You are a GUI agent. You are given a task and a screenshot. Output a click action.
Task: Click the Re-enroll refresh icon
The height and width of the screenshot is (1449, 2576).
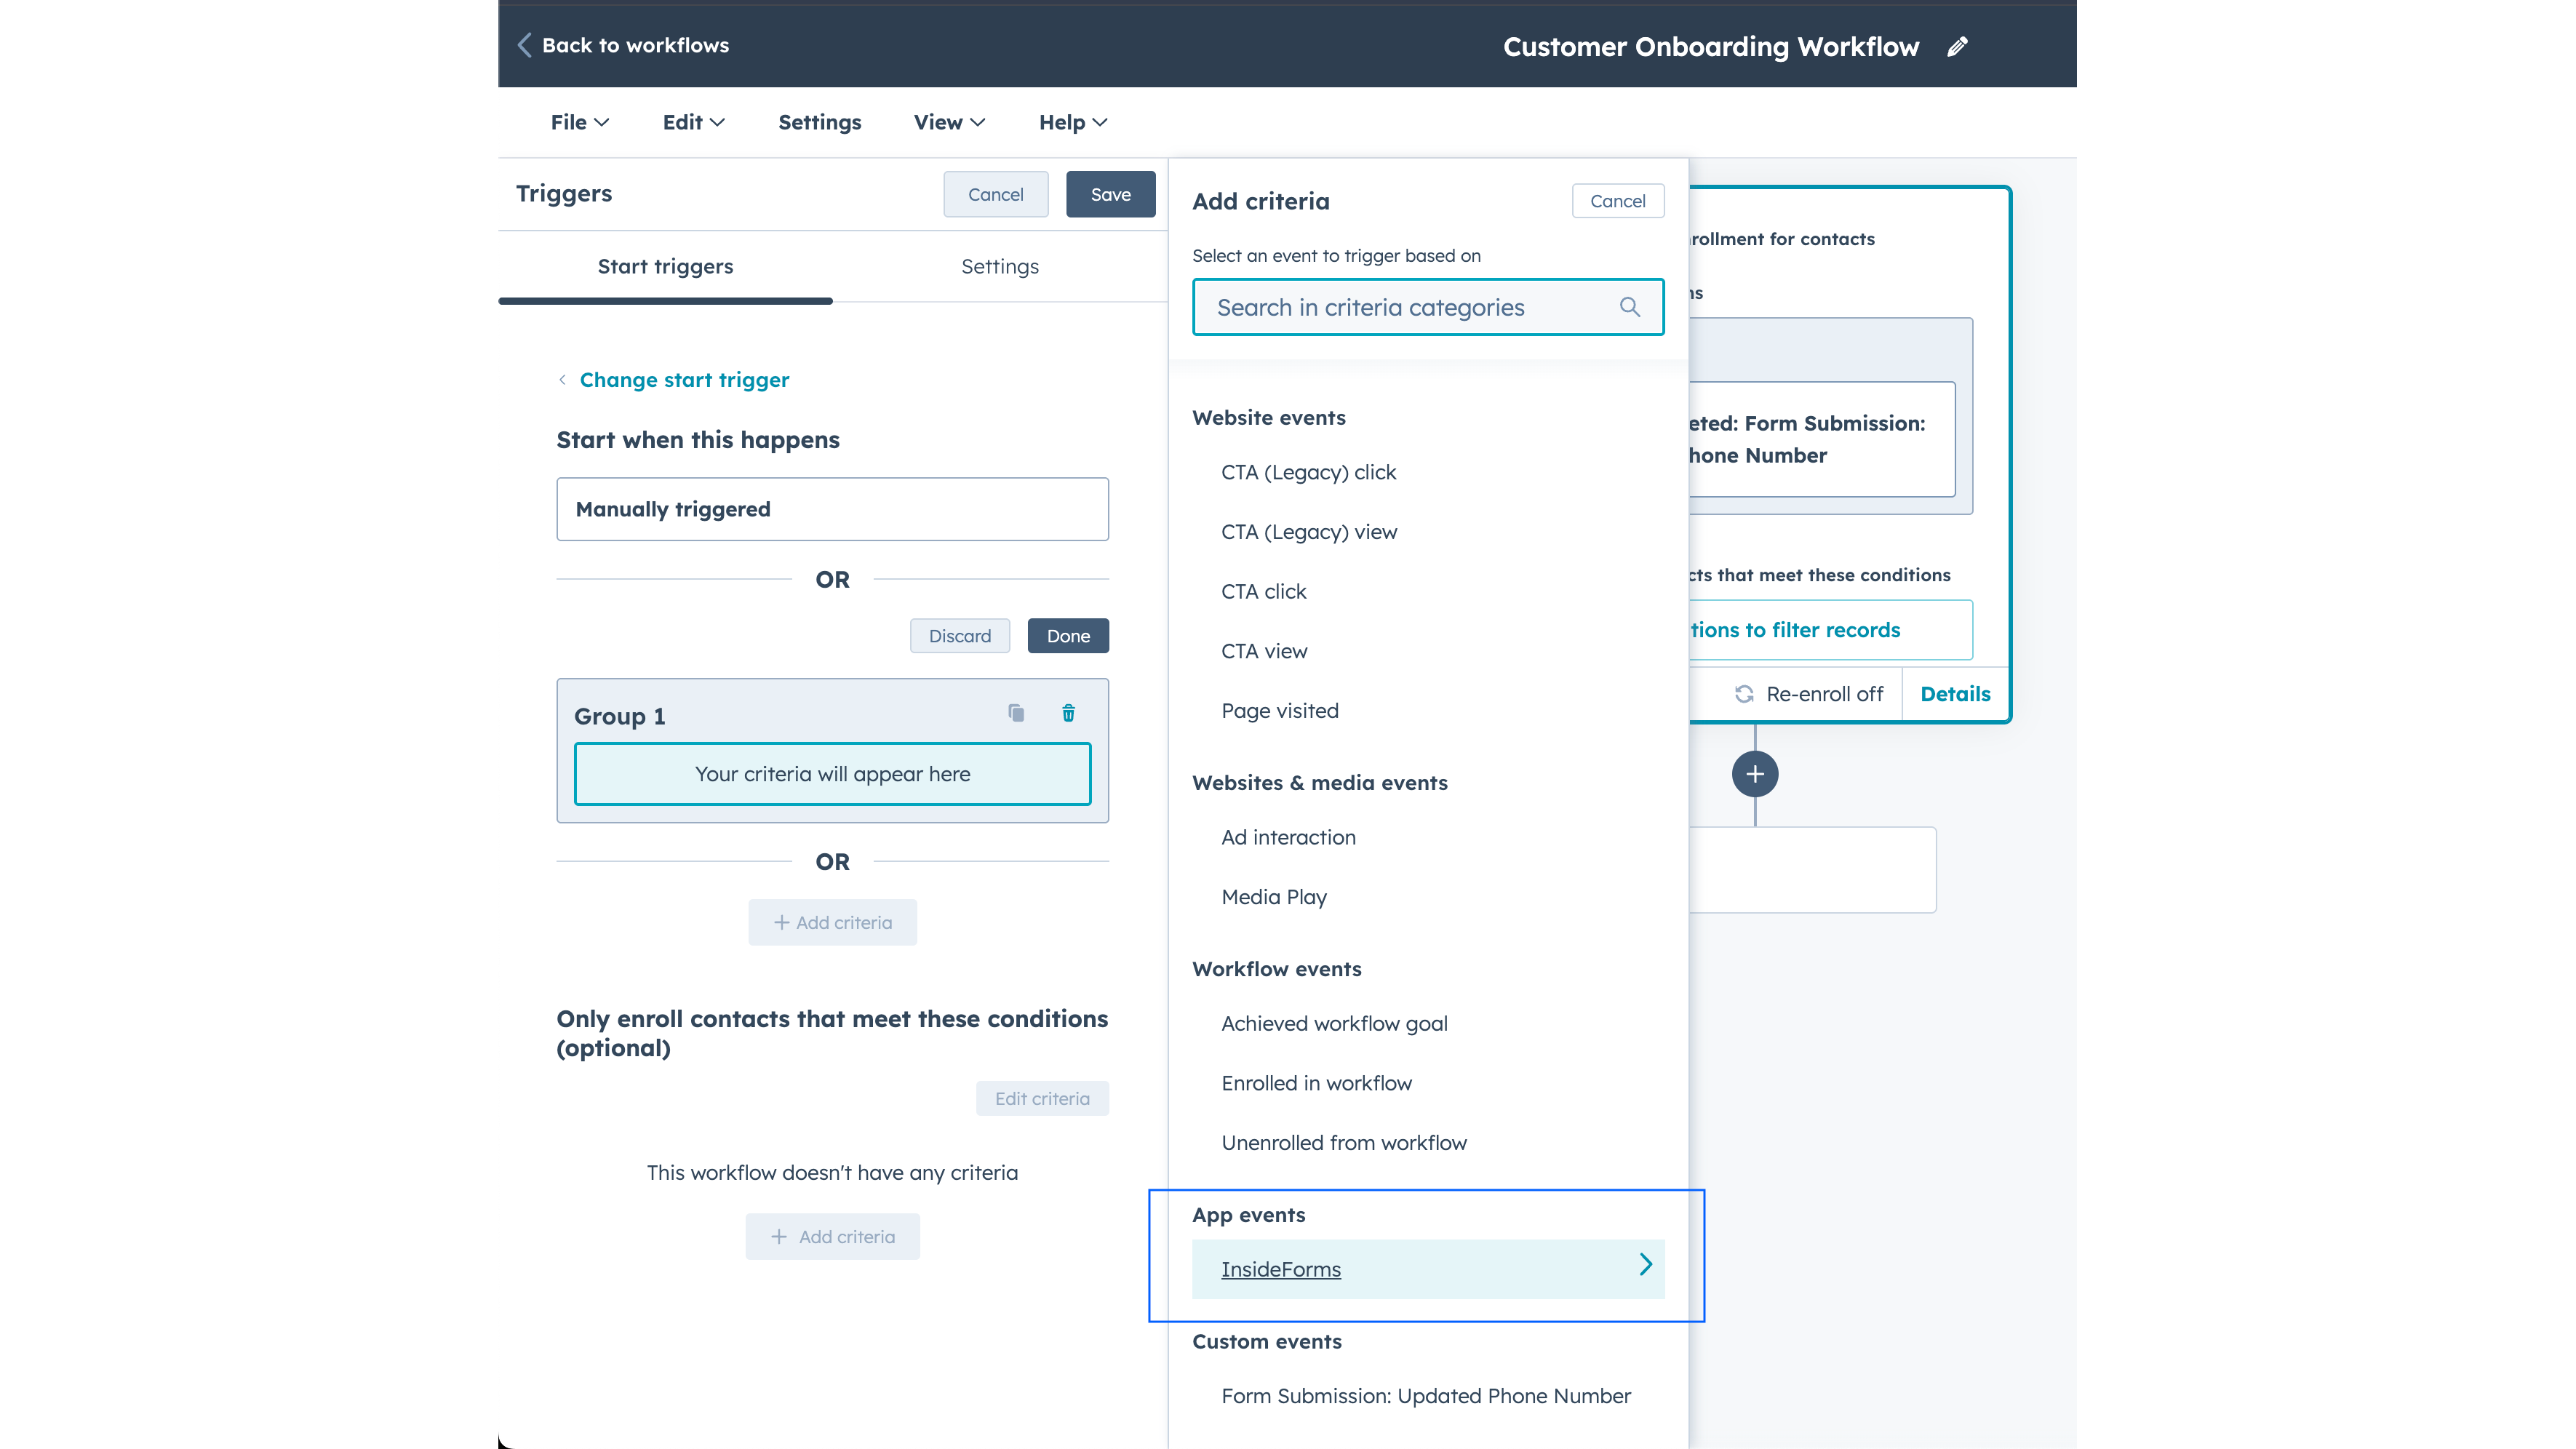[x=1744, y=694]
